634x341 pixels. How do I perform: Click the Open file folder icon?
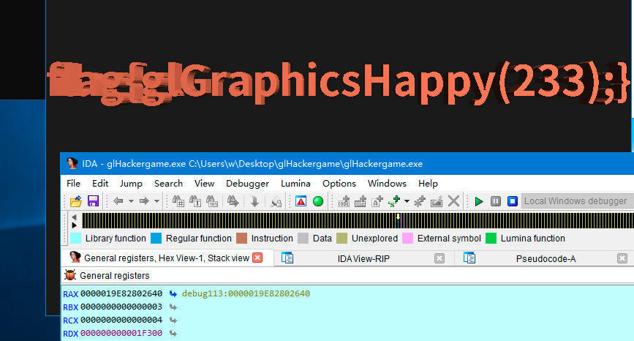pos(75,201)
